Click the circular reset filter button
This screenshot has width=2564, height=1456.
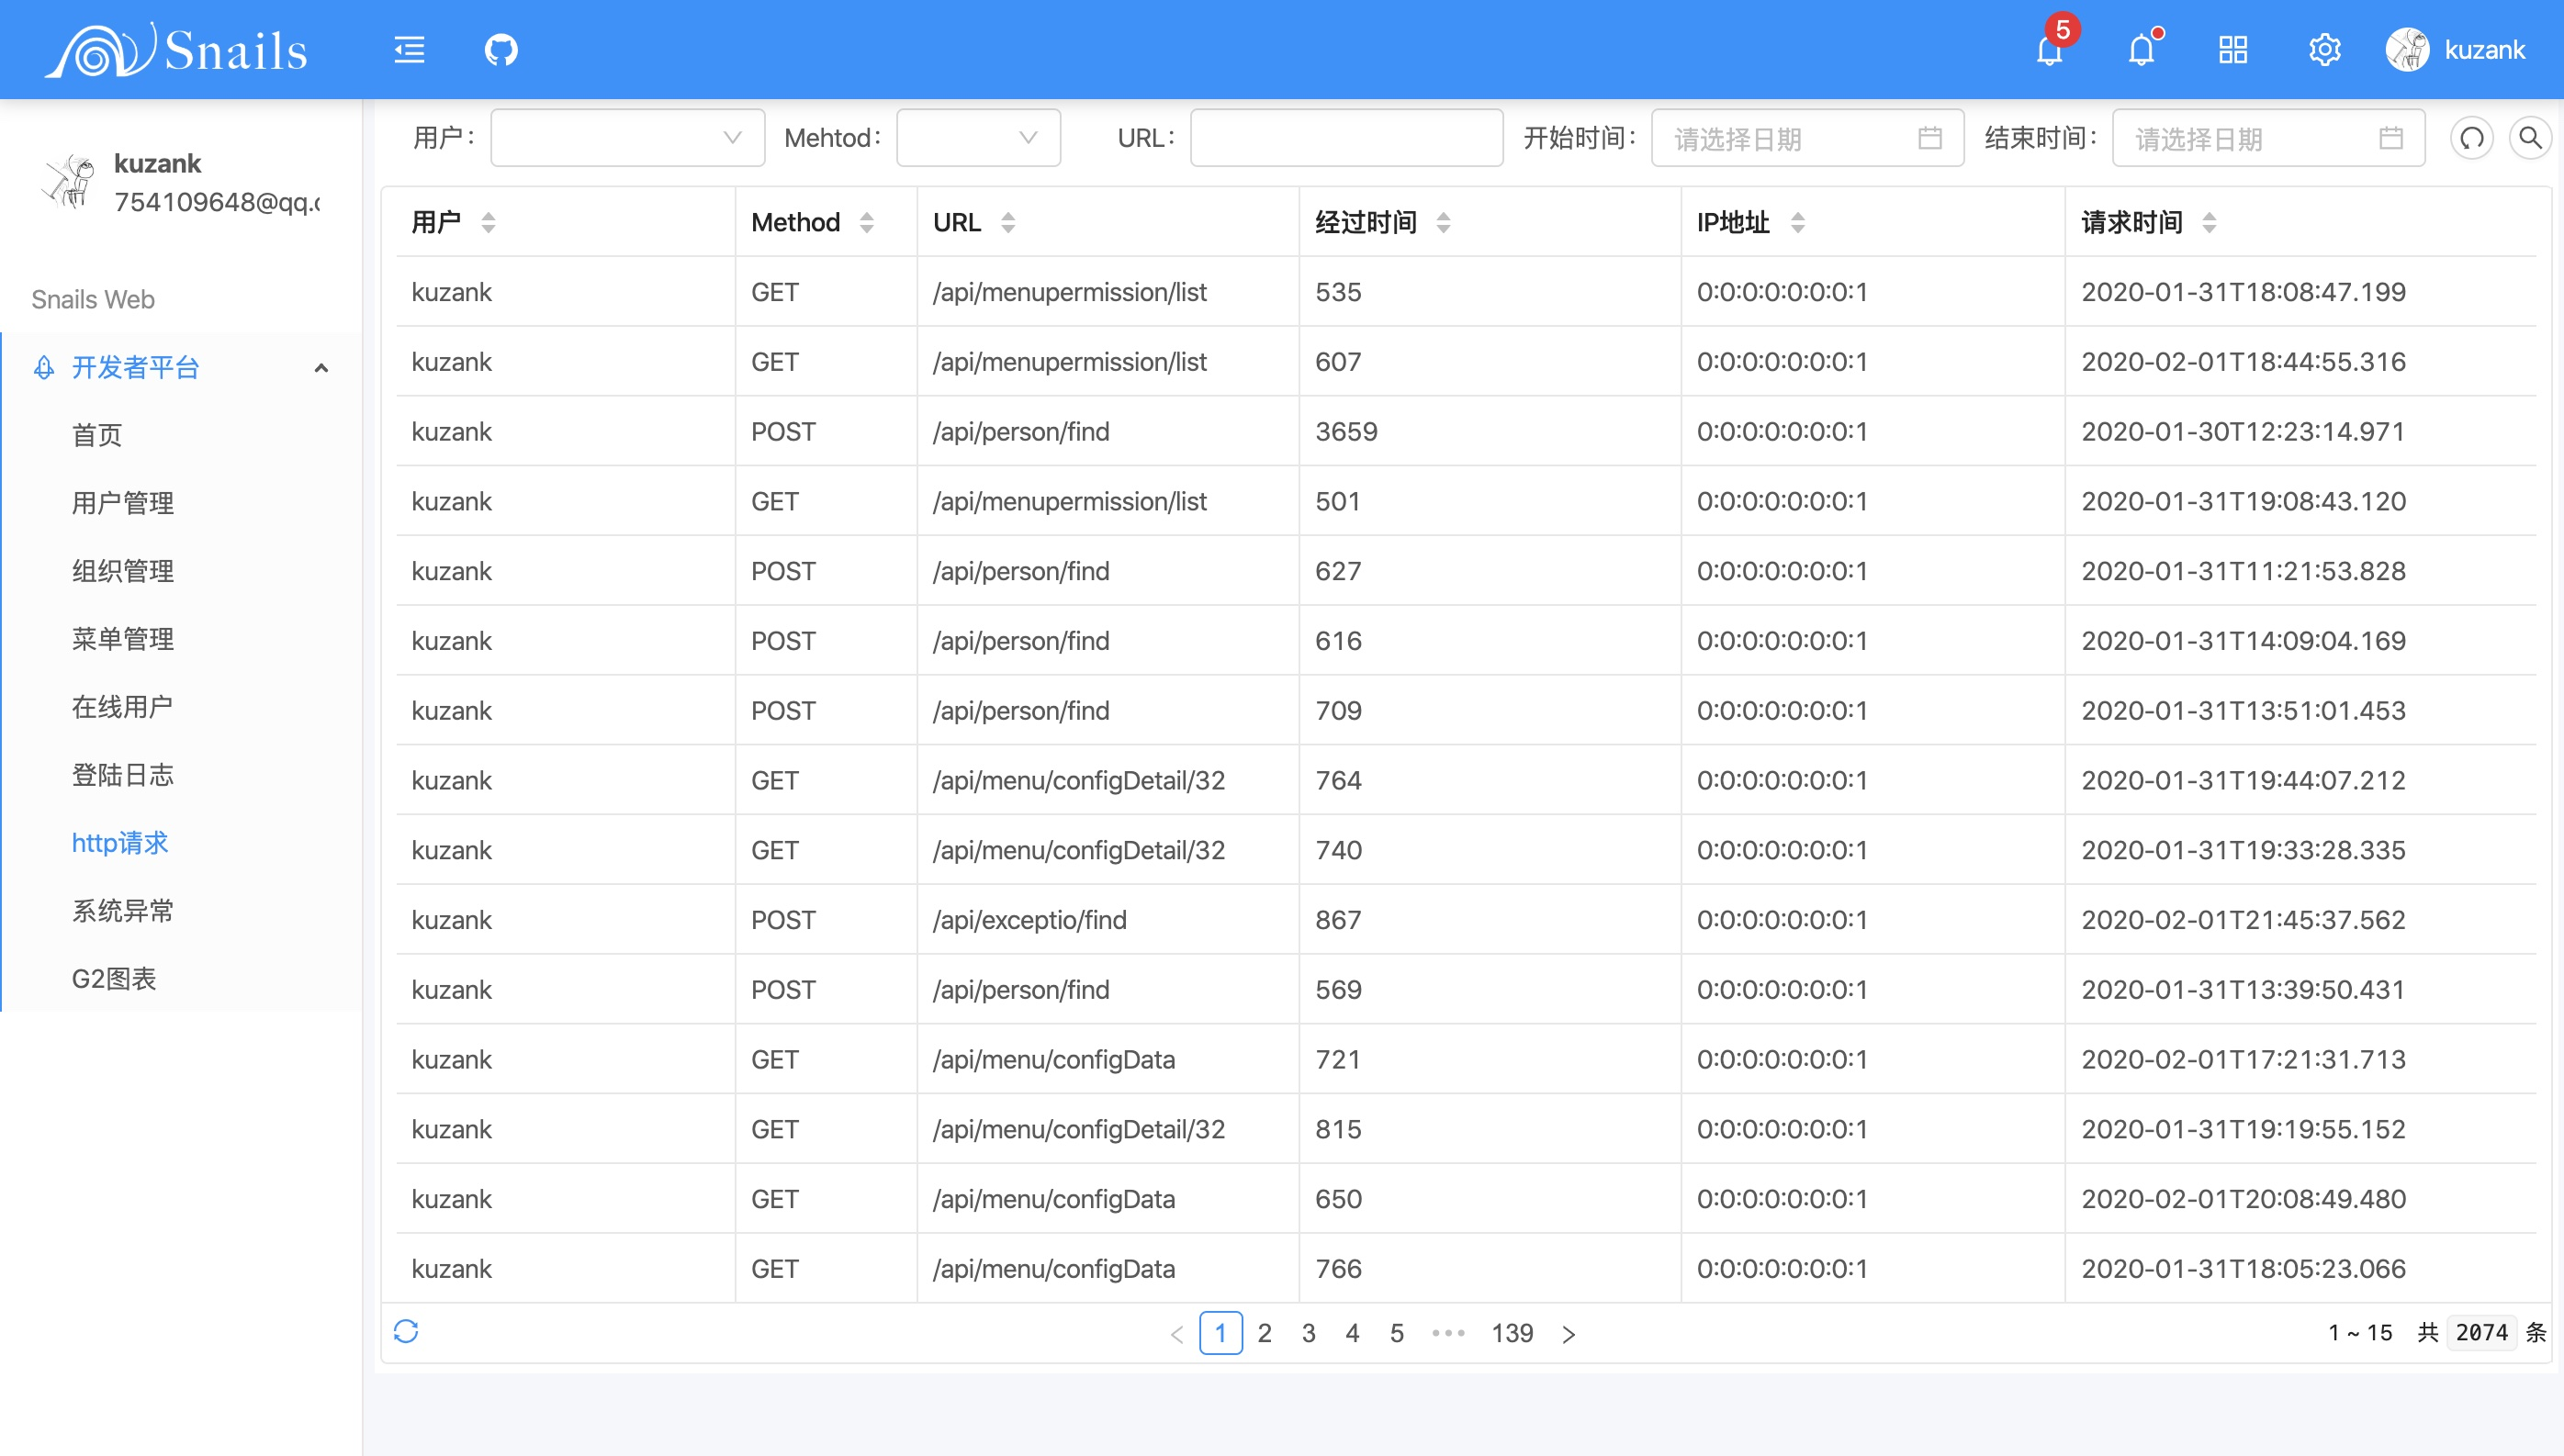click(x=2471, y=138)
